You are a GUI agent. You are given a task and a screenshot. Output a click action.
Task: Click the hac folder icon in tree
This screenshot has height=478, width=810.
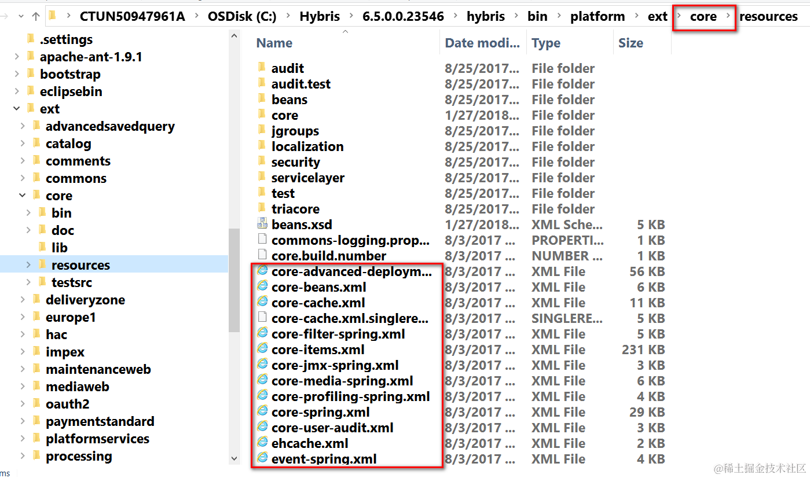[x=36, y=334]
